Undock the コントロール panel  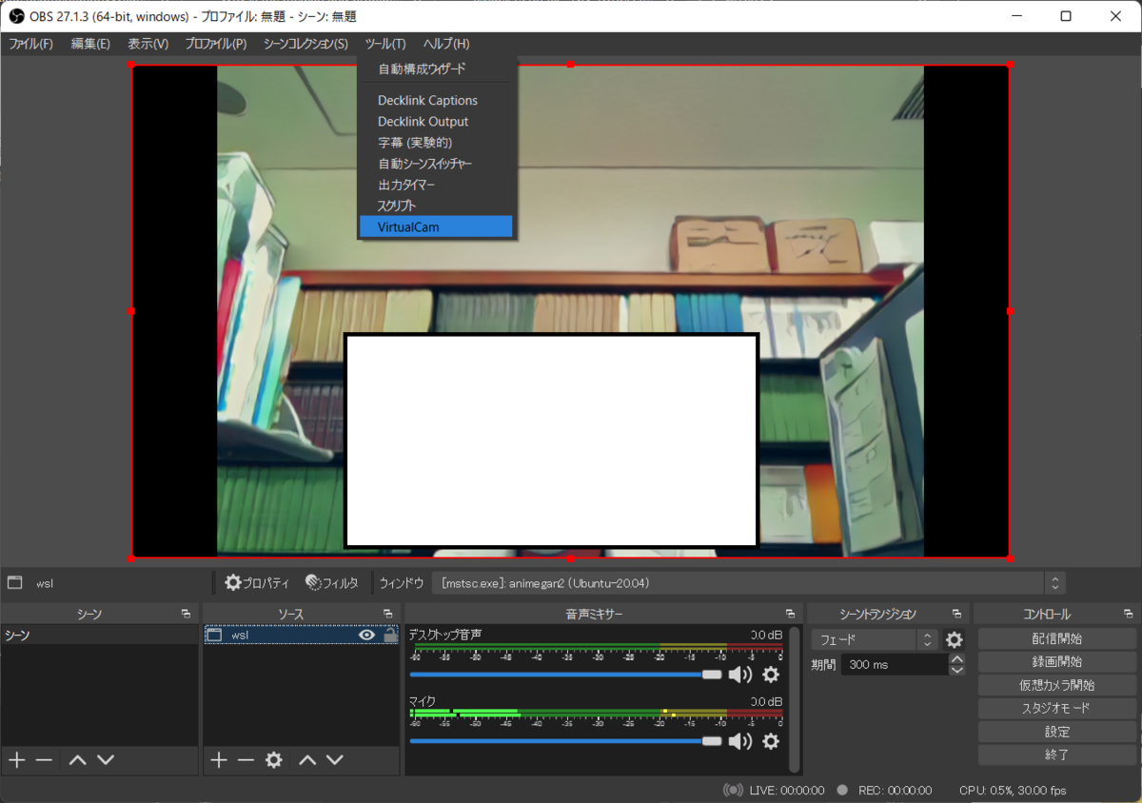pyautogui.click(x=1128, y=614)
